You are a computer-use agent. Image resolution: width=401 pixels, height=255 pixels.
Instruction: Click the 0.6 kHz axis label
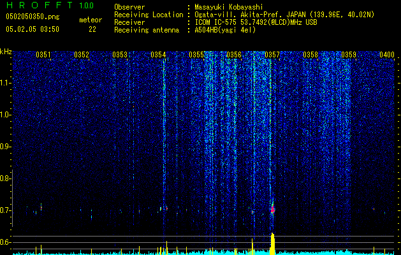tap(5, 242)
